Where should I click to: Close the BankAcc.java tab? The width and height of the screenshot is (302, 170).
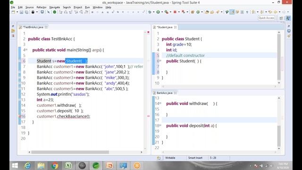point(175,93)
